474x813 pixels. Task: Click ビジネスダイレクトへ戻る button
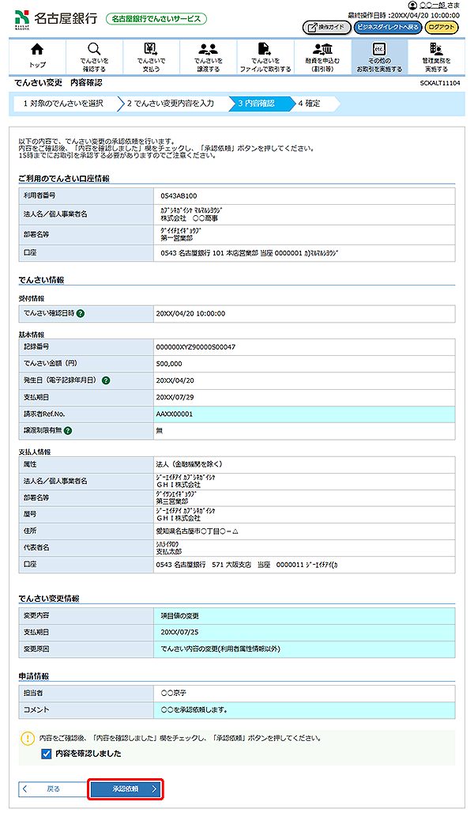coord(386,27)
